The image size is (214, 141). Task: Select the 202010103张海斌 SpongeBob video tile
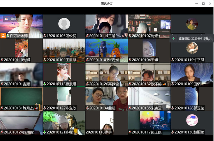(x=107, y=50)
